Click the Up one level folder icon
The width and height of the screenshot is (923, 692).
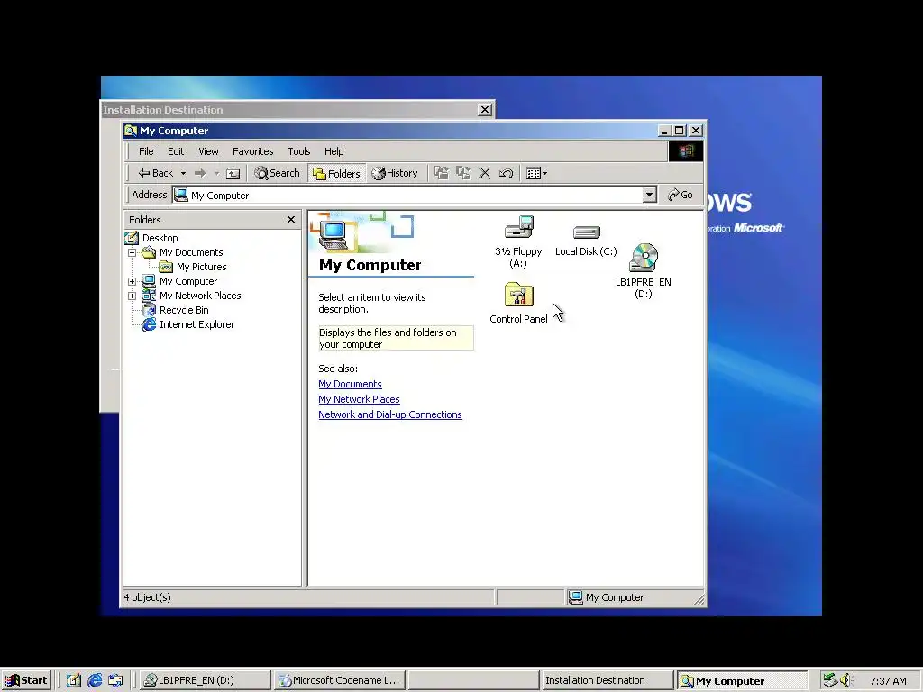tap(233, 173)
